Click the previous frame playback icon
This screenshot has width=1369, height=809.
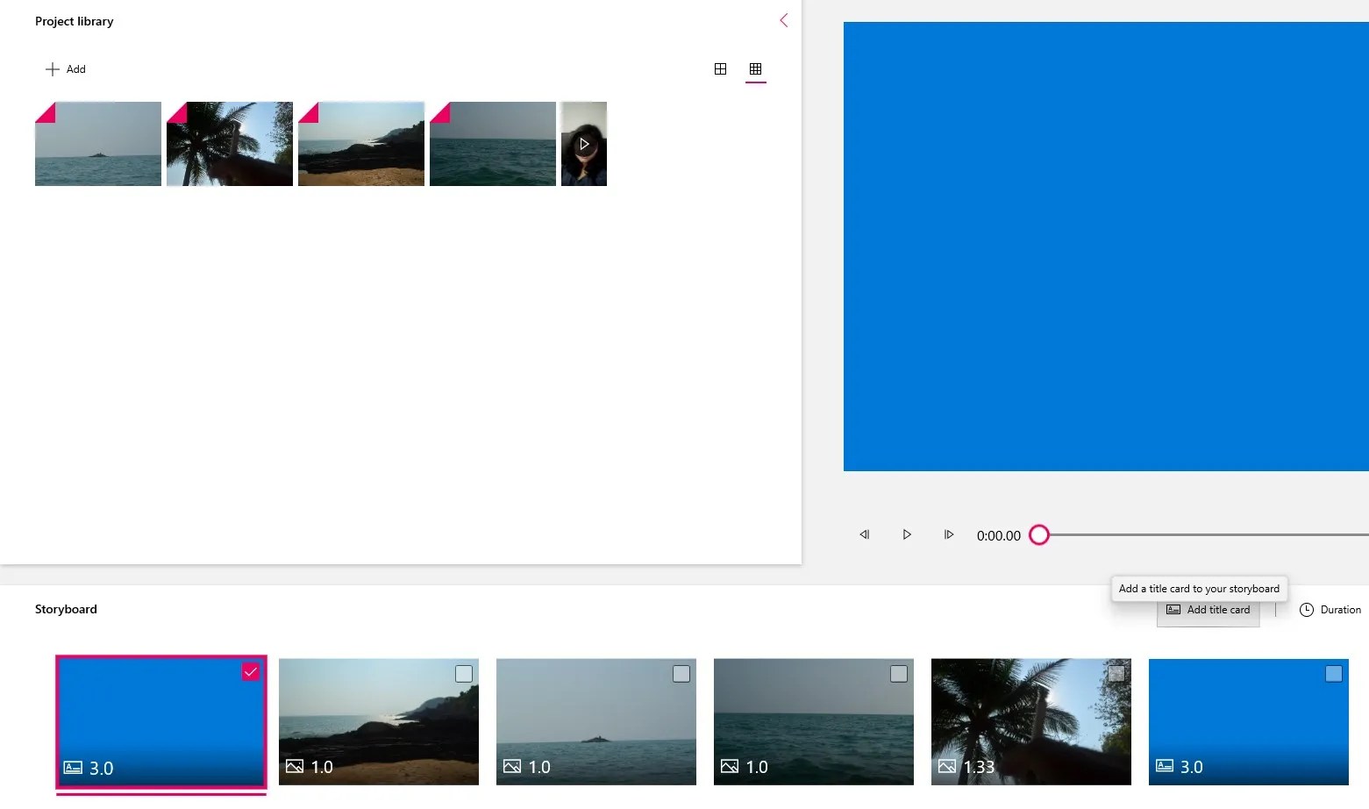click(x=864, y=534)
